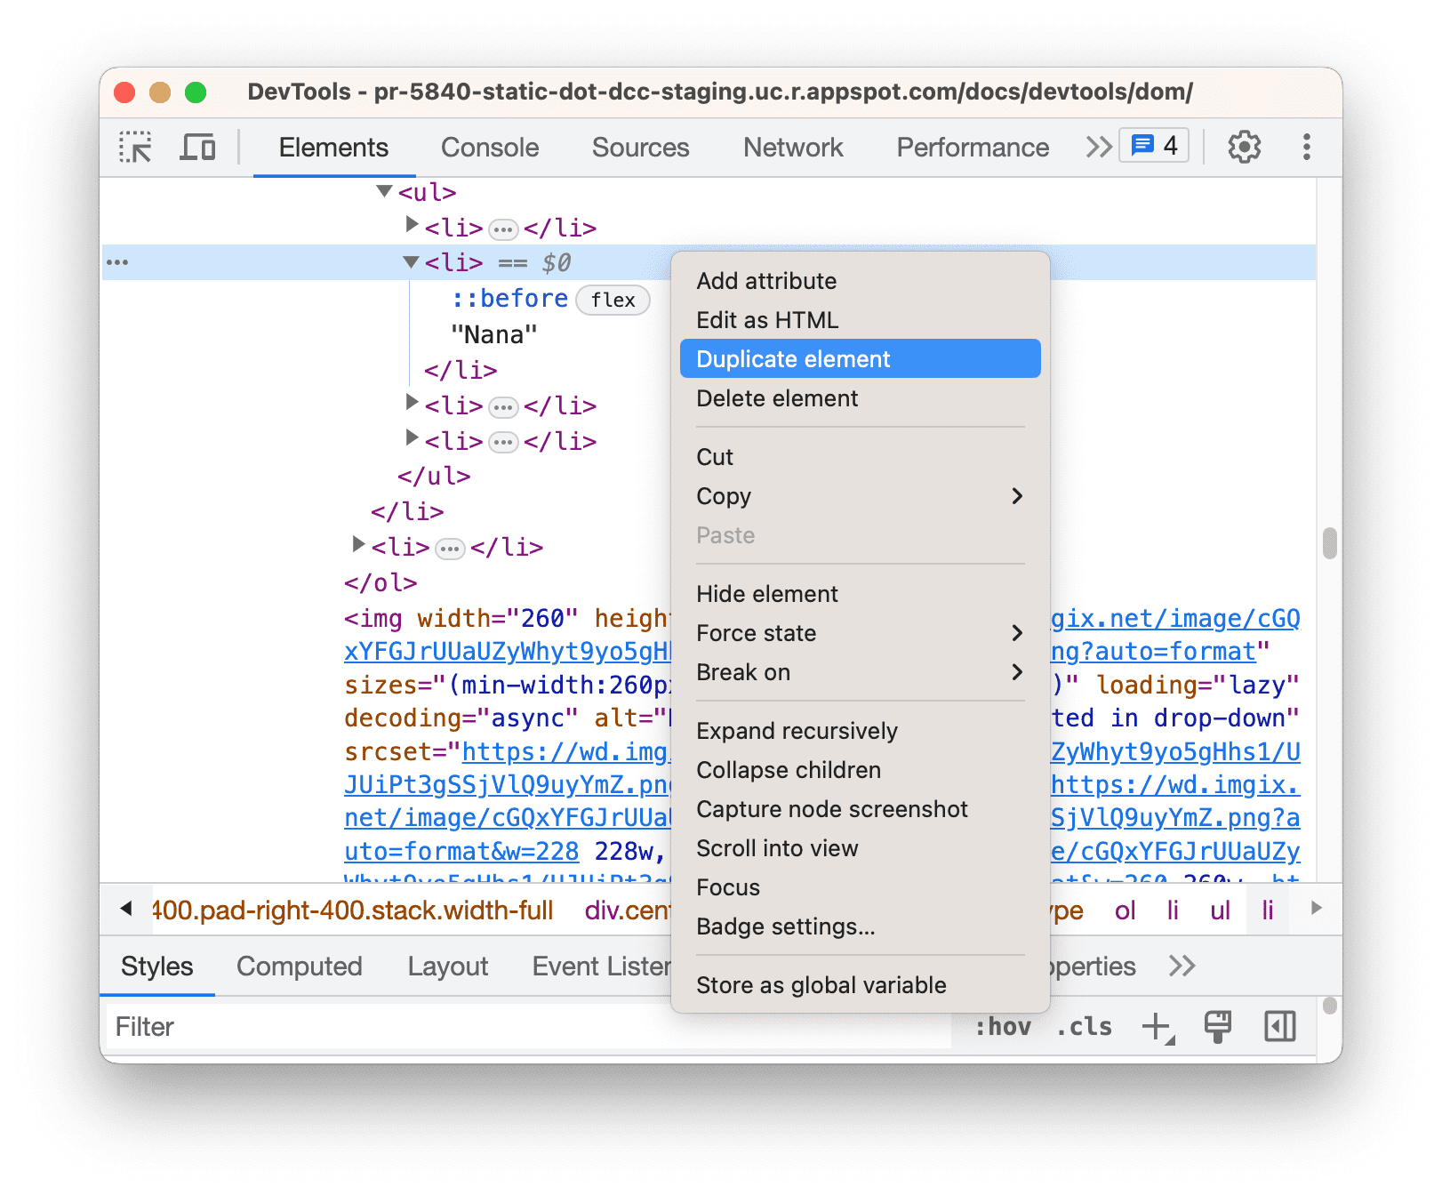
Task: Activate the inspect element picker icon
Action: [x=136, y=147]
